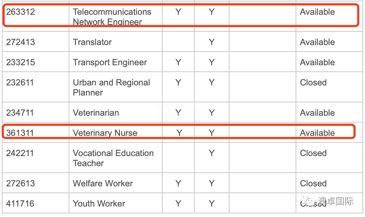Click occupation code 361311
Screen dimensions: 365x217
[20, 133]
